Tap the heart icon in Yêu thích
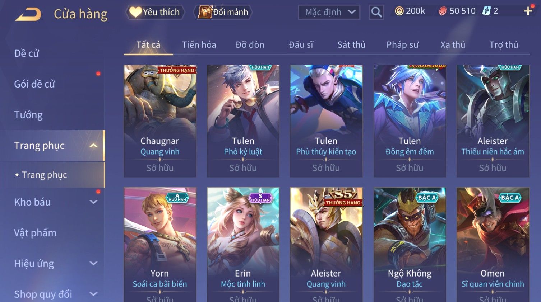The height and width of the screenshot is (302, 541). coord(135,12)
